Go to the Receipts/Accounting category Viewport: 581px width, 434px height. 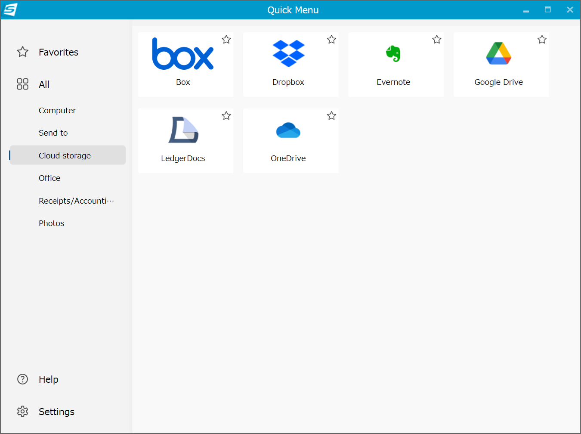click(76, 201)
